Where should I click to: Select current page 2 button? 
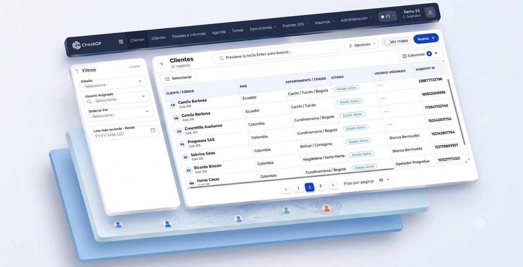pos(309,187)
